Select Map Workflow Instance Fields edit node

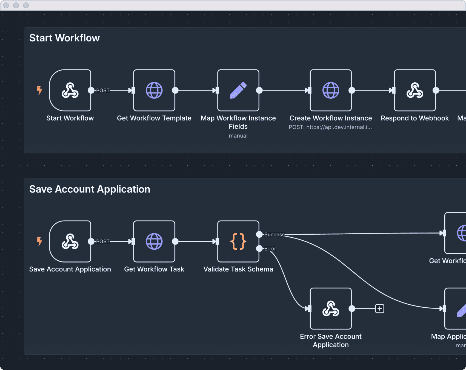coord(238,90)
